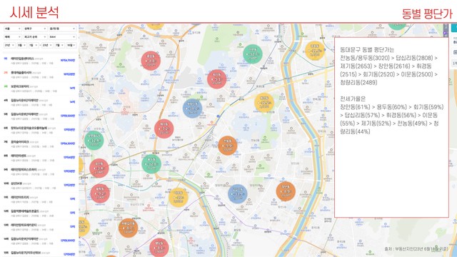Expand the 성북구 district dropdown
457x257 pixels.
pyautogui.click(x=35, y=29)
